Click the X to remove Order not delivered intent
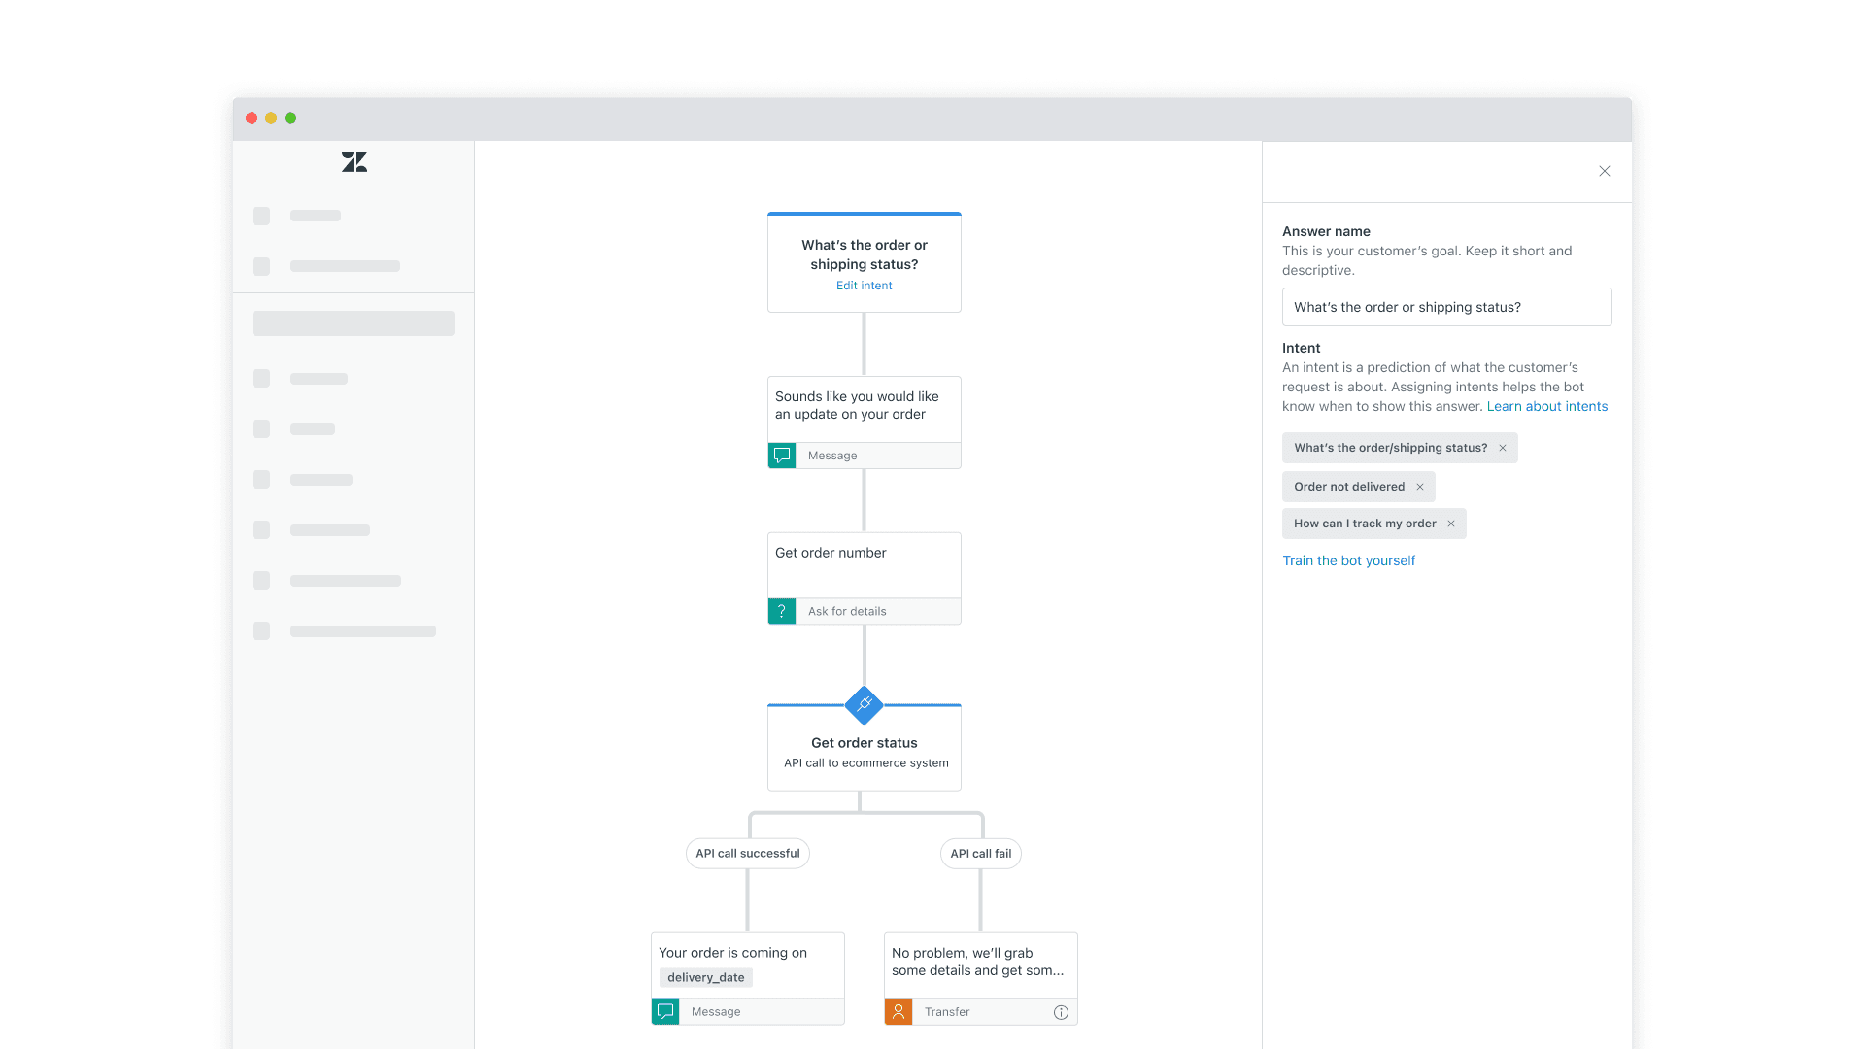This screenshot has height=1049, width=1865. (1420, 486)
